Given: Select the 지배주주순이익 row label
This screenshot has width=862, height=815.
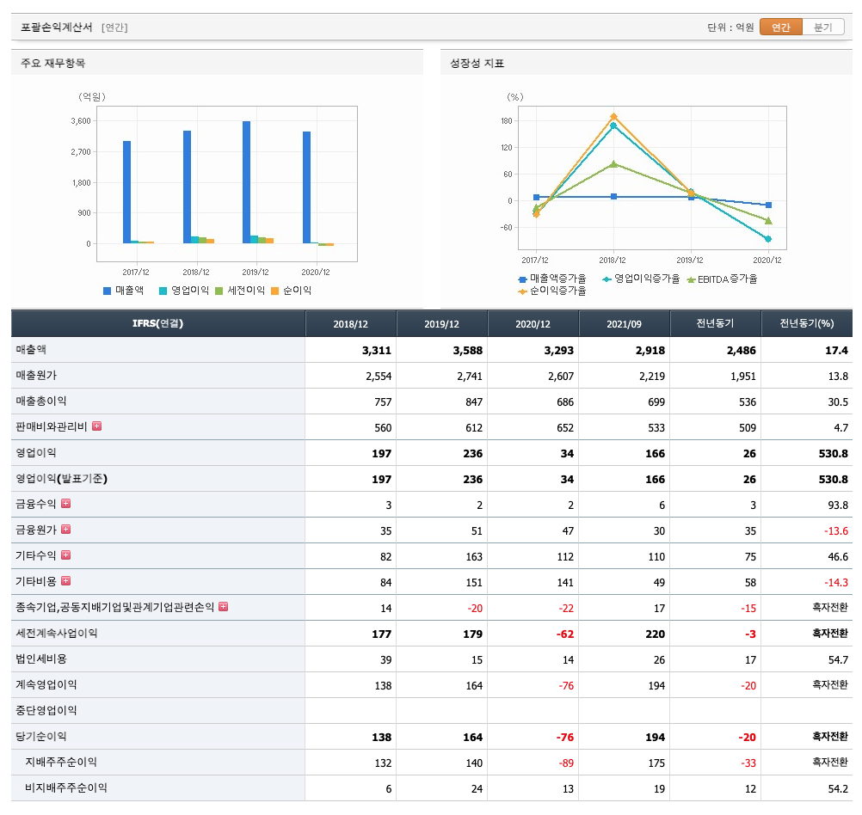Looking at the screenshot, I should click(x=61, y=763).
